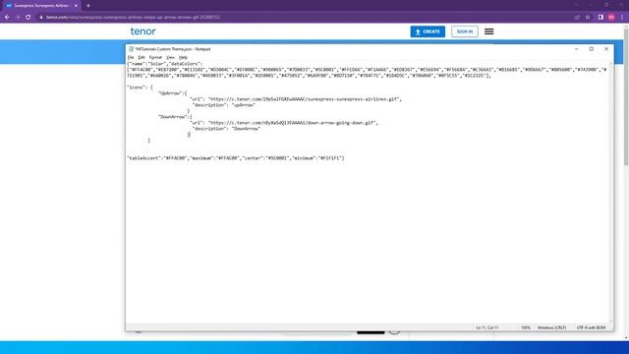The width and height of the screenshot is (629, 354).
Task: Open the Edit menu in Notepad
Action: [x=142, y=57]
